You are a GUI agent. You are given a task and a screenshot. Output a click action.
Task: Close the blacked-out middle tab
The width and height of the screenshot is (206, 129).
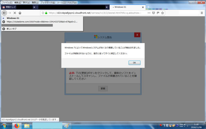pos(107,7)
